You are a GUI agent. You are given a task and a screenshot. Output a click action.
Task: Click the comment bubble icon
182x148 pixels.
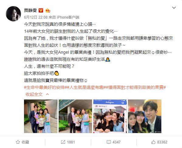tap(109, 142)
